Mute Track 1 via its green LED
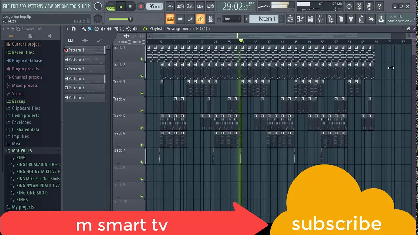The height and width of the screenshot is (235, 418). [142, 59]
